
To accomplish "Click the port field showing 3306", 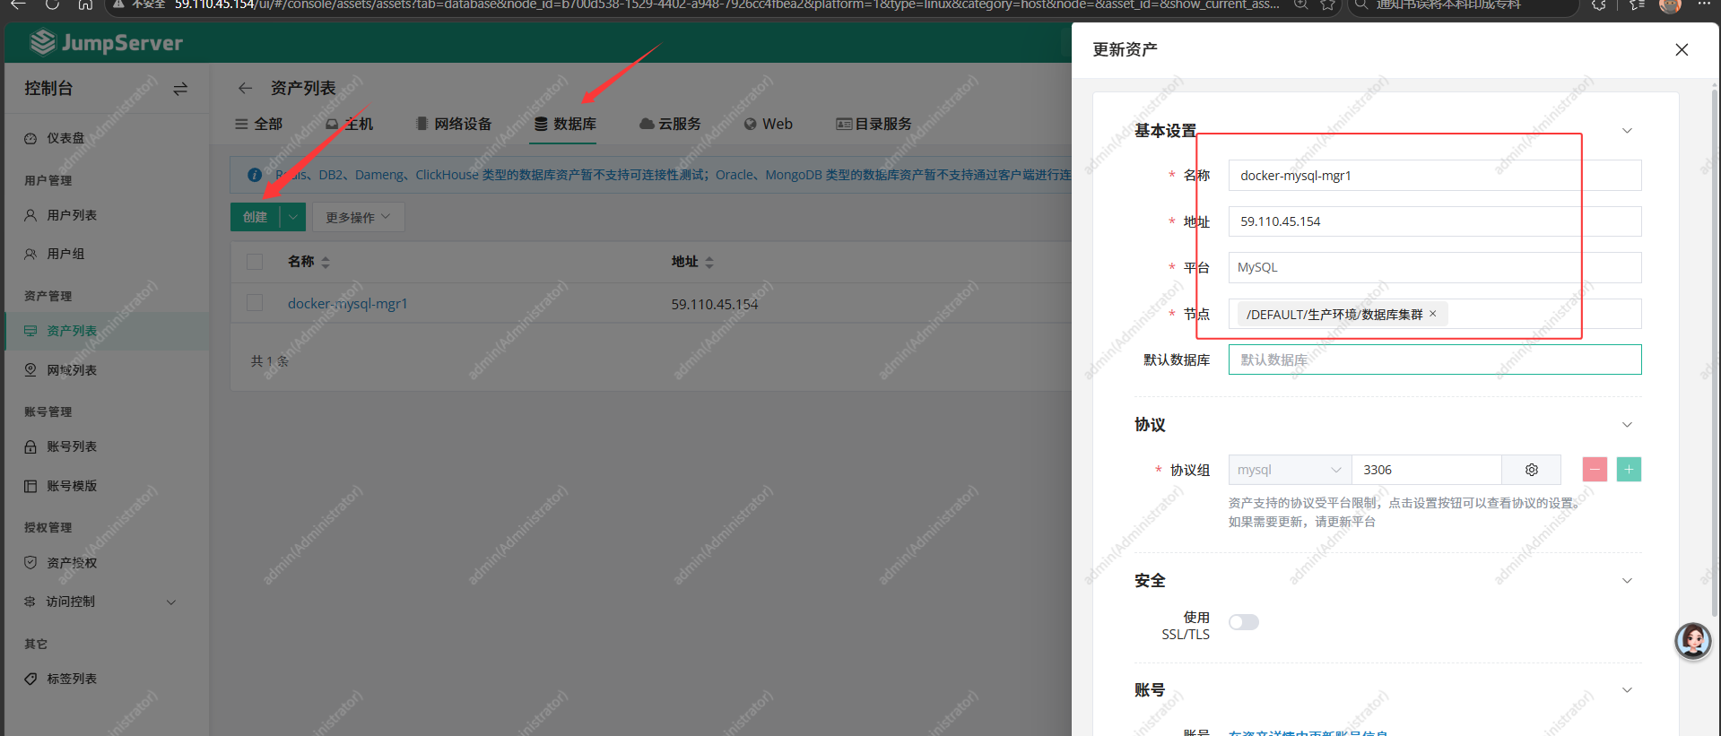I will [x=1427, y=470].
